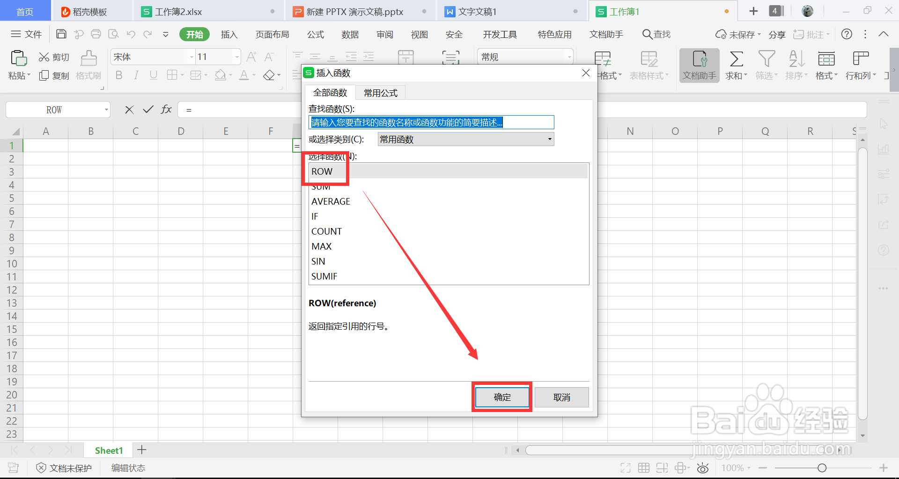This screenshot has width=899, height=479.
Task: Click the decrease font size icon
Action: point(269,57)
